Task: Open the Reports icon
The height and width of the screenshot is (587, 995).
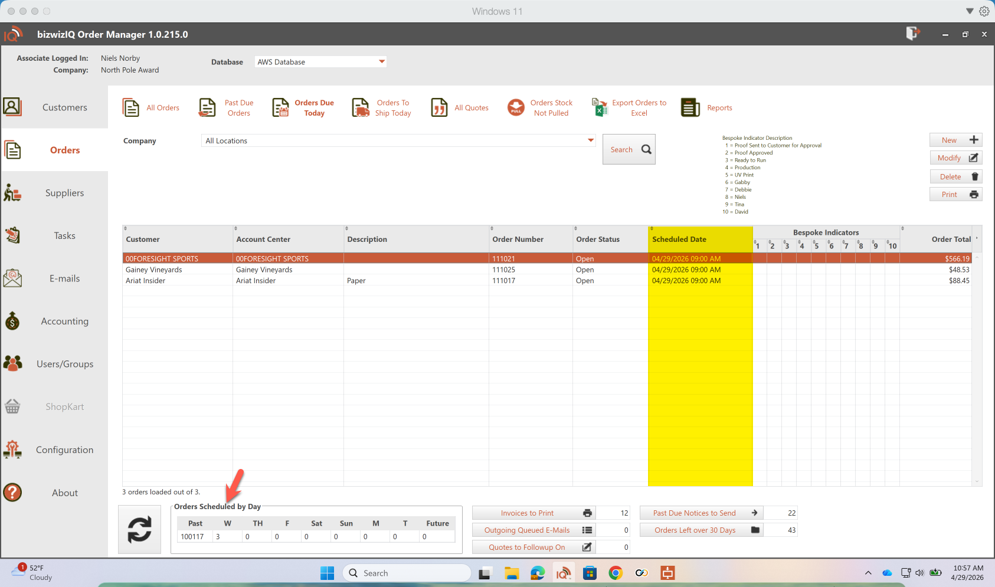Action: point(690,108)
